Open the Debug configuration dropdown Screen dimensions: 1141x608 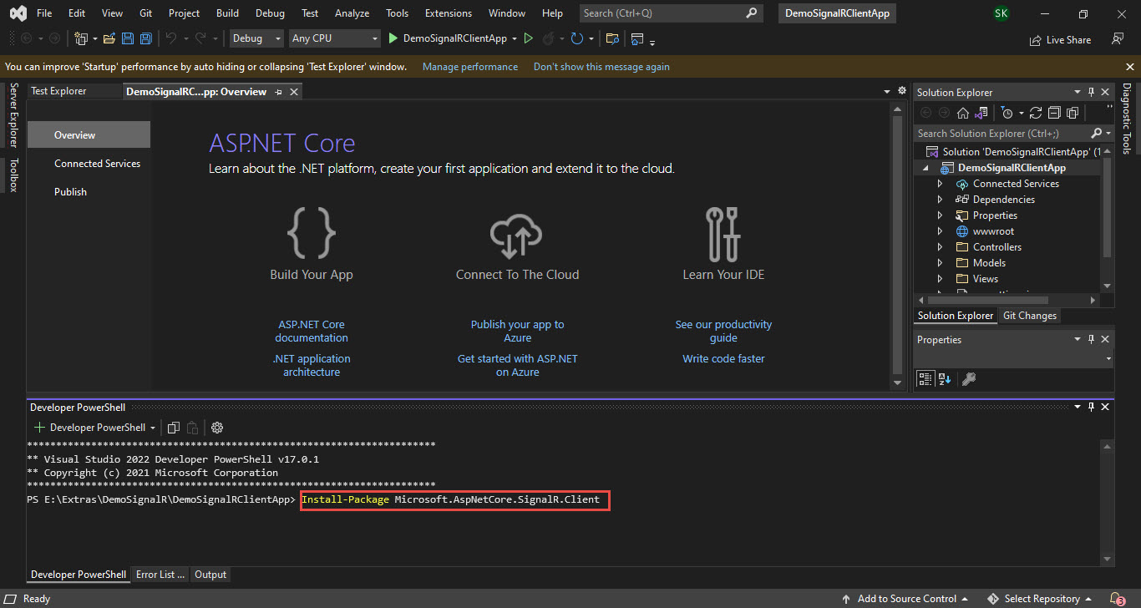point(256,38)
